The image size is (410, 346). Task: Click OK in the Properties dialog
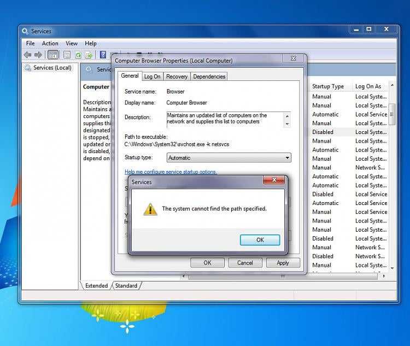click(207, 263)
